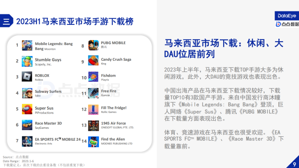Click the Super Sus red character icon
The image size is (299, 168).
pyautogui.click(x=27, y=109)
